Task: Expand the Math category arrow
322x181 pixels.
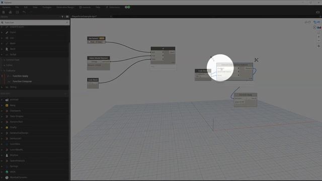Action: [x=2, y=44]
